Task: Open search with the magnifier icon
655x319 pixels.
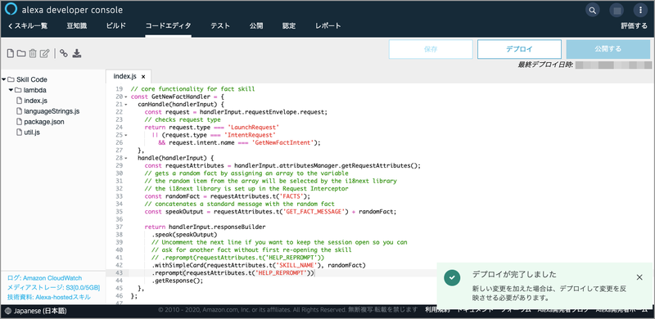Action: 592,10
